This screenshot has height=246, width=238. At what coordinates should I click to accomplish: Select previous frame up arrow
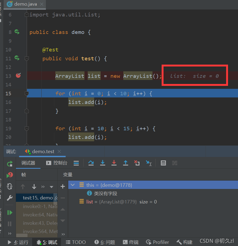pyautogui.click(x=23, y=187)
